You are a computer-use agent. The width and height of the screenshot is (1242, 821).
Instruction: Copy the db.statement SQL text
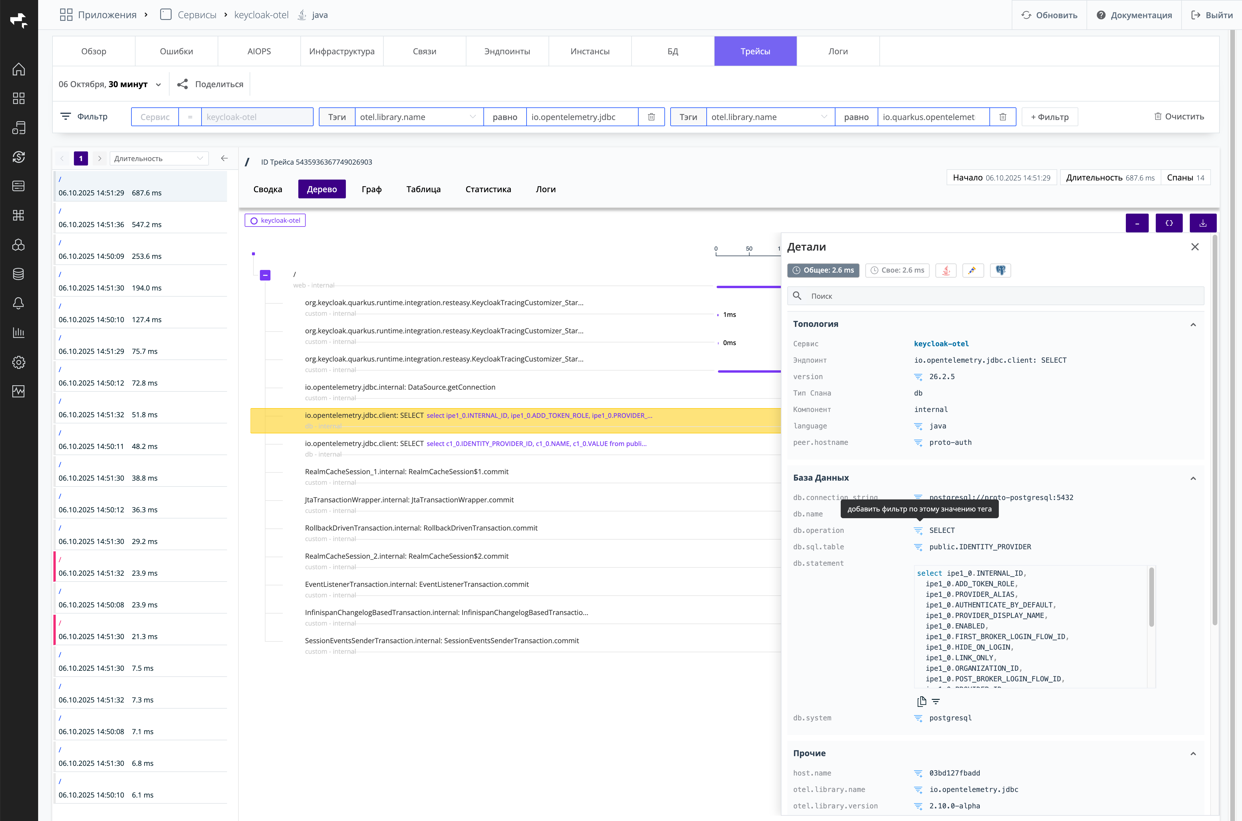pyautogui.click(x=922, y=701)
